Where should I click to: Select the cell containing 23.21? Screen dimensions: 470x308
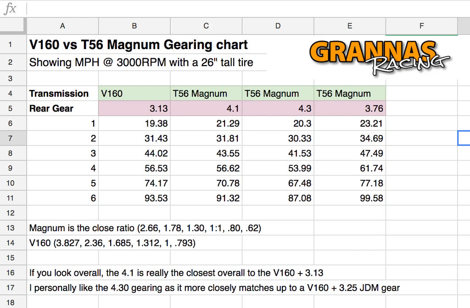350,123
